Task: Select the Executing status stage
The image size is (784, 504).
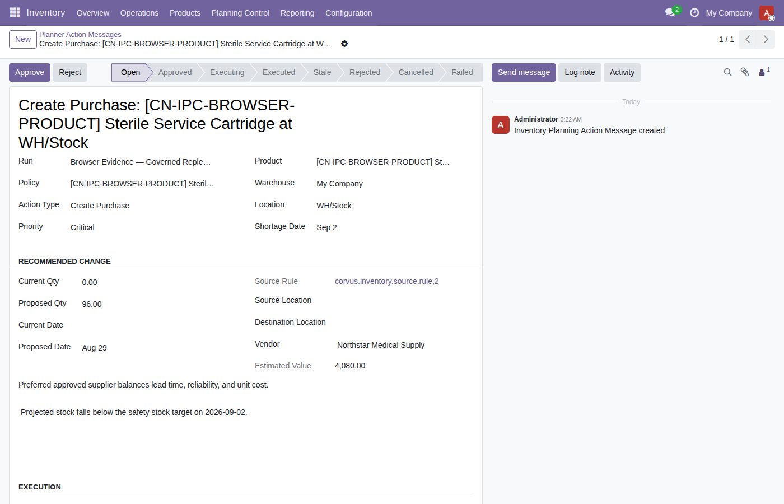Action: click(227, 72)
